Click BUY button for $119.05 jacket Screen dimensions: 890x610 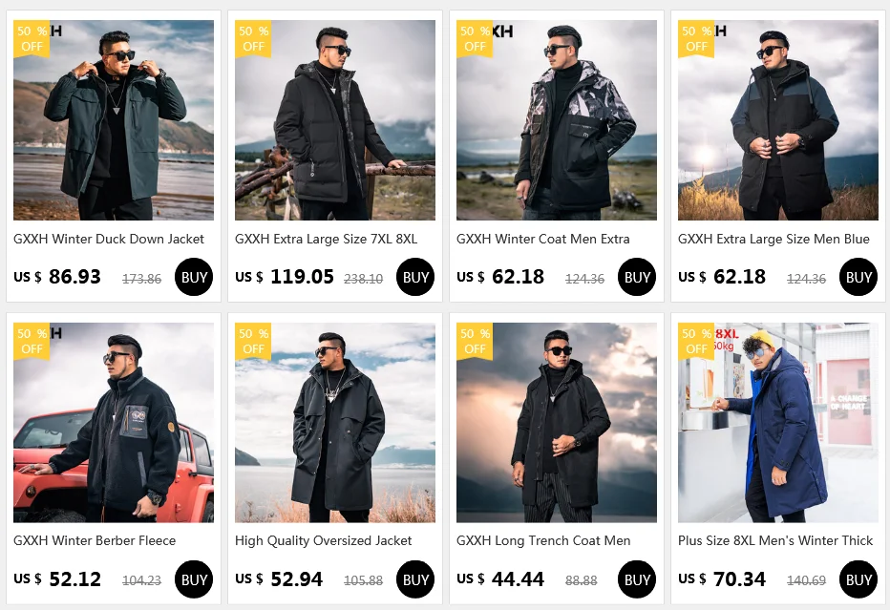click(x=415, y=277)
